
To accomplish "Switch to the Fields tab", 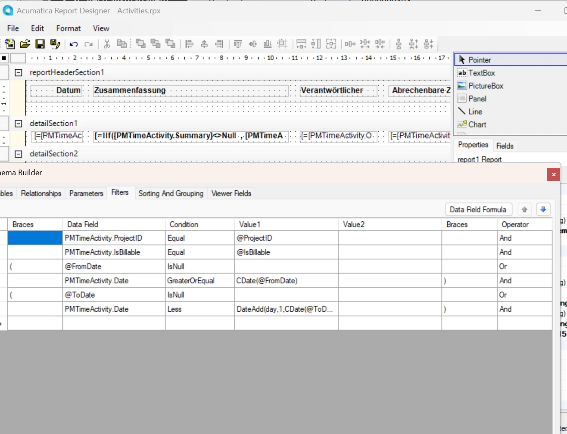I will click(x=505, y=146).
